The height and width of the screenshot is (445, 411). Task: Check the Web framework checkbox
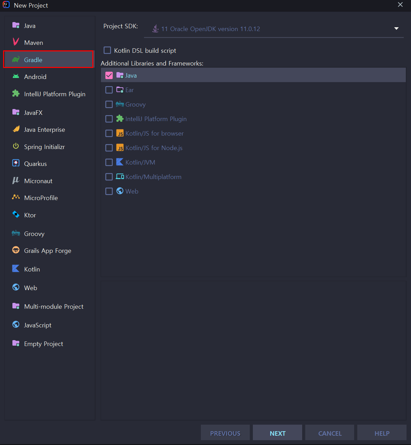click(x=109, y=191)
